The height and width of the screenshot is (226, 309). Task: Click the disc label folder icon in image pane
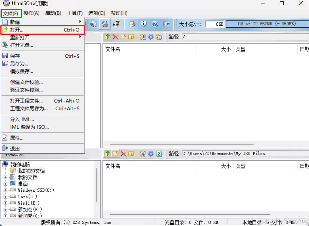(159, 37)
